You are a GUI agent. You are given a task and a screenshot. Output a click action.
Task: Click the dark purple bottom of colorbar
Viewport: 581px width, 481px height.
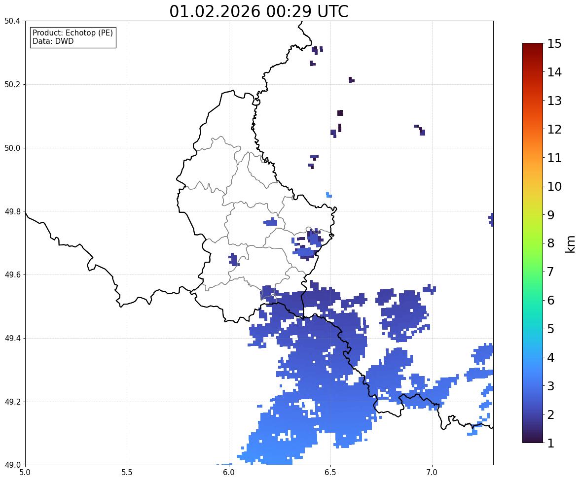[533, 440]
